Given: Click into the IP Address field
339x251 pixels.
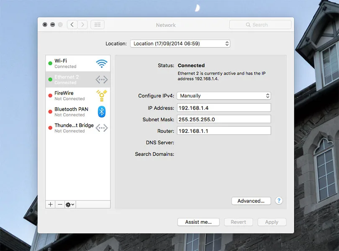Looking at the screenshot, I should point(223,108).
